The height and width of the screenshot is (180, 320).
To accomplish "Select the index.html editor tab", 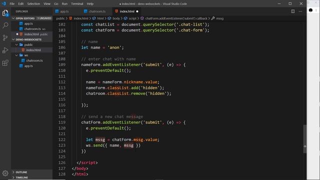I will [x=127, y=11].
